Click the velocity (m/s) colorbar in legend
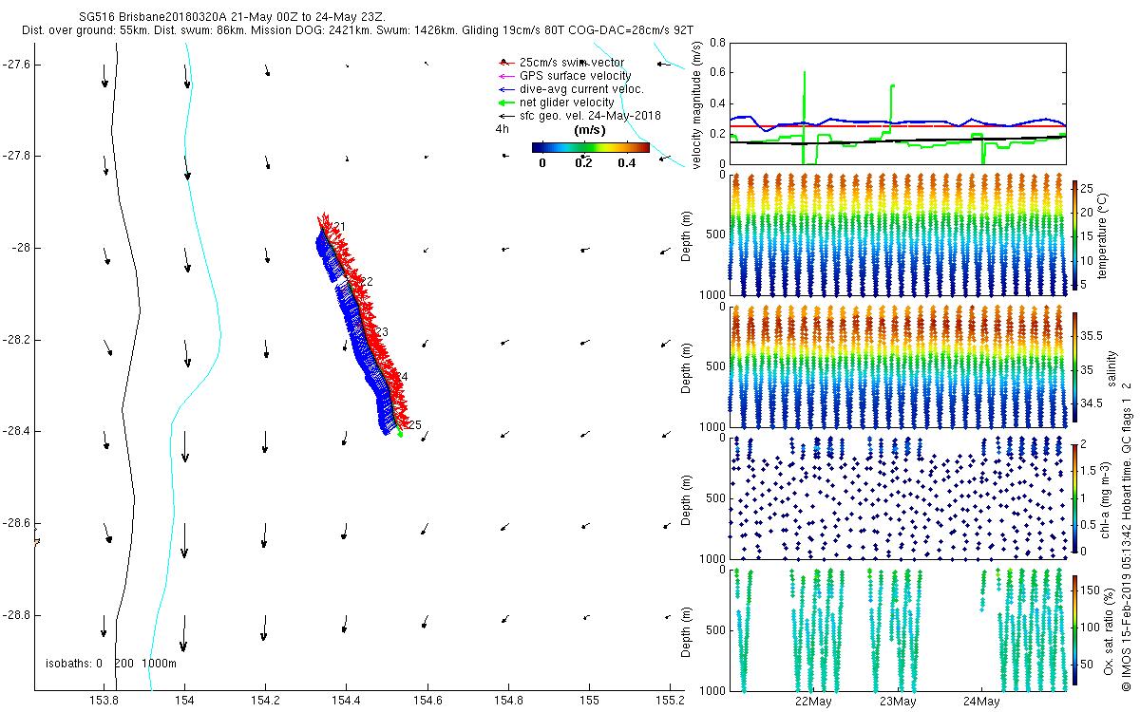This screenshot has width=1140, height=712. [x=590, y=147]
